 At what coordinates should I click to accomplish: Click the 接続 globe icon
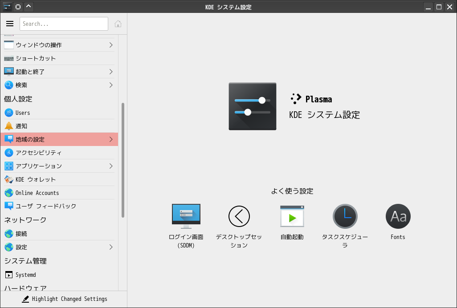pyautogui.click(x=9, y=234)
